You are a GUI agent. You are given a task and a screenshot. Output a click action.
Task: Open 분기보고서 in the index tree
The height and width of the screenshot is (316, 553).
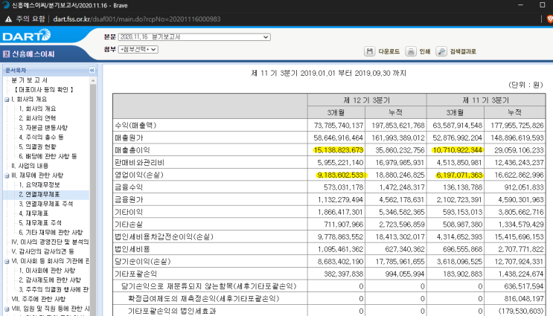pyautogui.click(x=30, y=80)
